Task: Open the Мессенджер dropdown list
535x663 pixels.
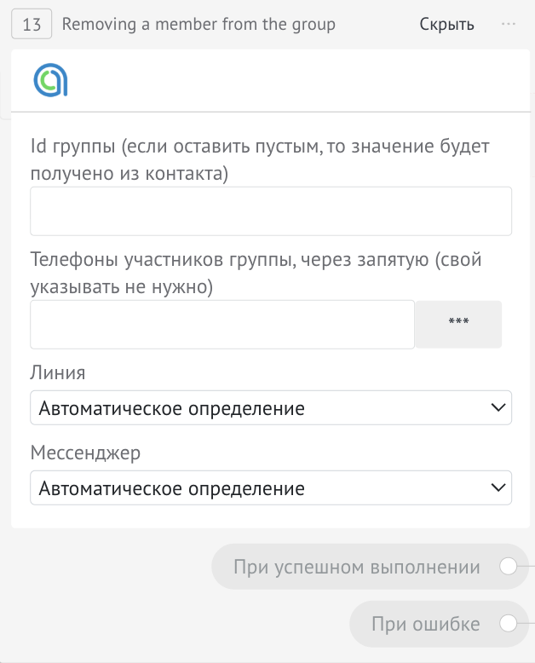Action: coord(270,488)
